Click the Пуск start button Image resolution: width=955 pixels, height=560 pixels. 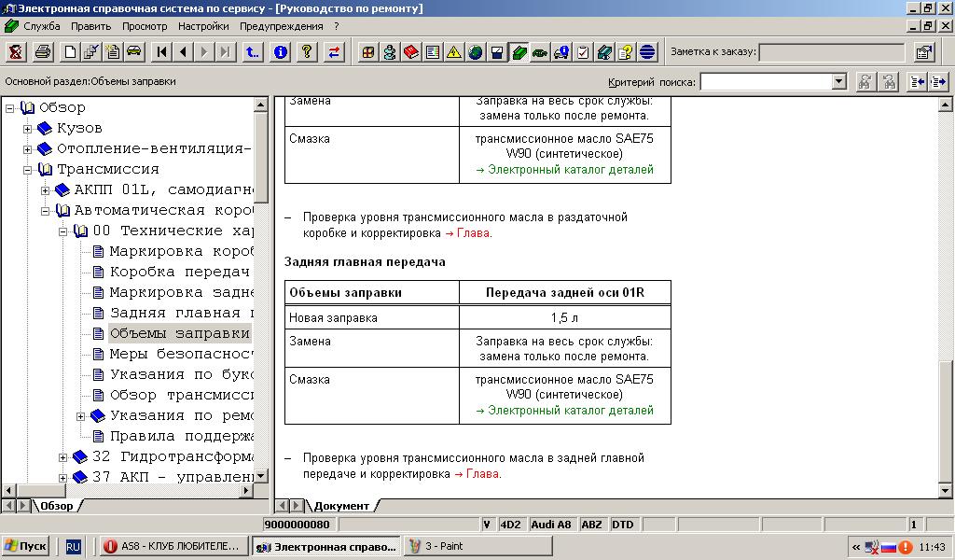26,547
